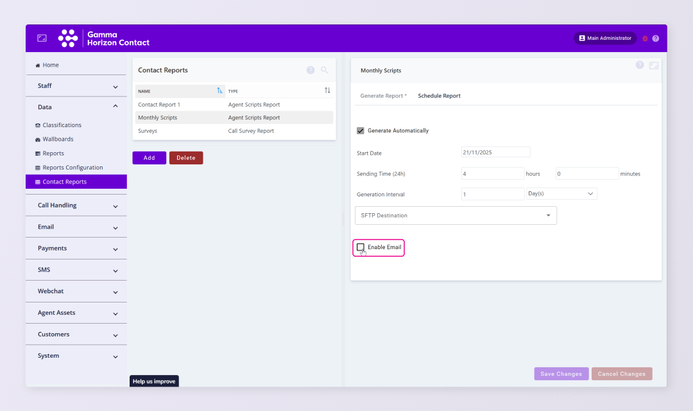Expand the Monthly Scripts panel to fullscreen
Viewport: 693px width, 411px height.
coord(653,66)
